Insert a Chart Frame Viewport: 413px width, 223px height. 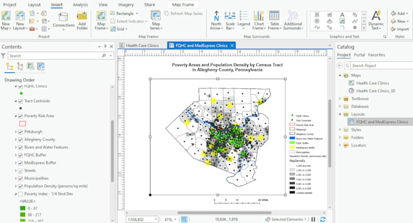tap(259, 21)
